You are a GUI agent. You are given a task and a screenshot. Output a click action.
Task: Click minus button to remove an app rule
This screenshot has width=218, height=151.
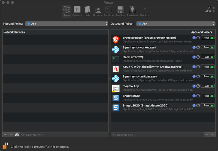point(213,135)
